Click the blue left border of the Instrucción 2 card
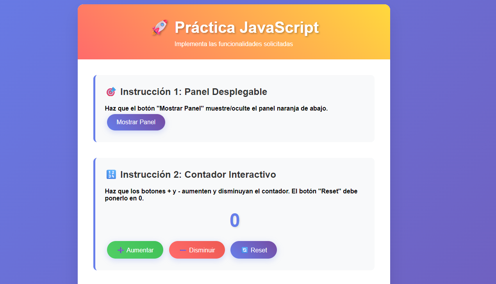496x284 pixels. [95, 214]
